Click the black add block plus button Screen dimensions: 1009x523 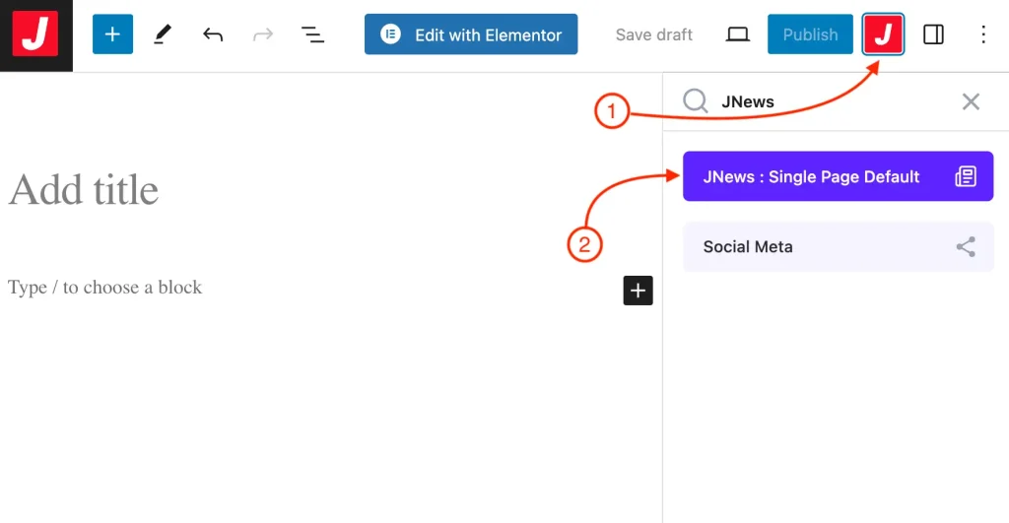638,290
